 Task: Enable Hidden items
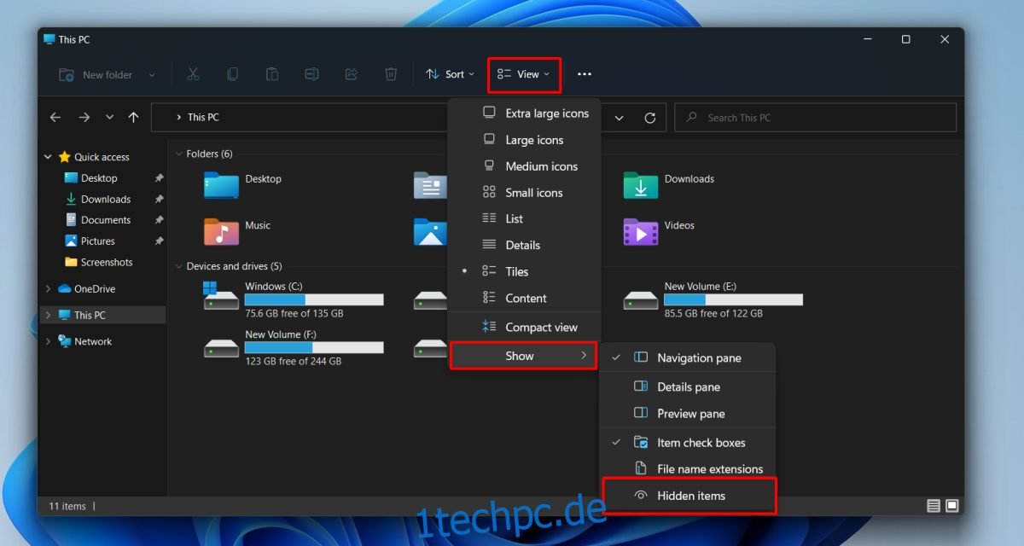[x=689, y=495]
